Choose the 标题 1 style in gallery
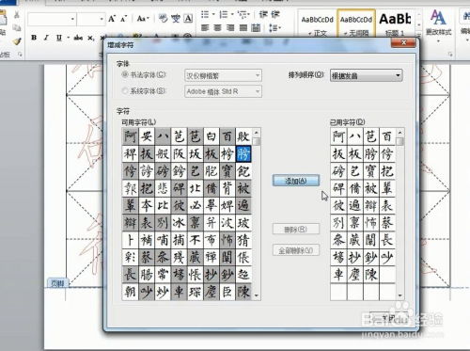The width and height of the screenshot is (470, 351). point(395,24)
